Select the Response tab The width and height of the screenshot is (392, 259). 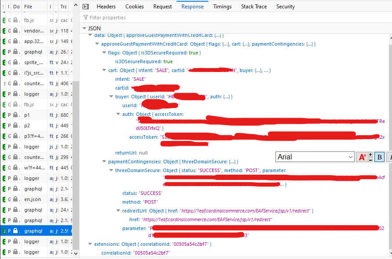[x=192, y=7]
